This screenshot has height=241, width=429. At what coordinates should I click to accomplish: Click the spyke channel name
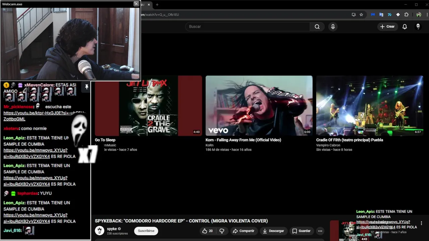tap(112, 229)
